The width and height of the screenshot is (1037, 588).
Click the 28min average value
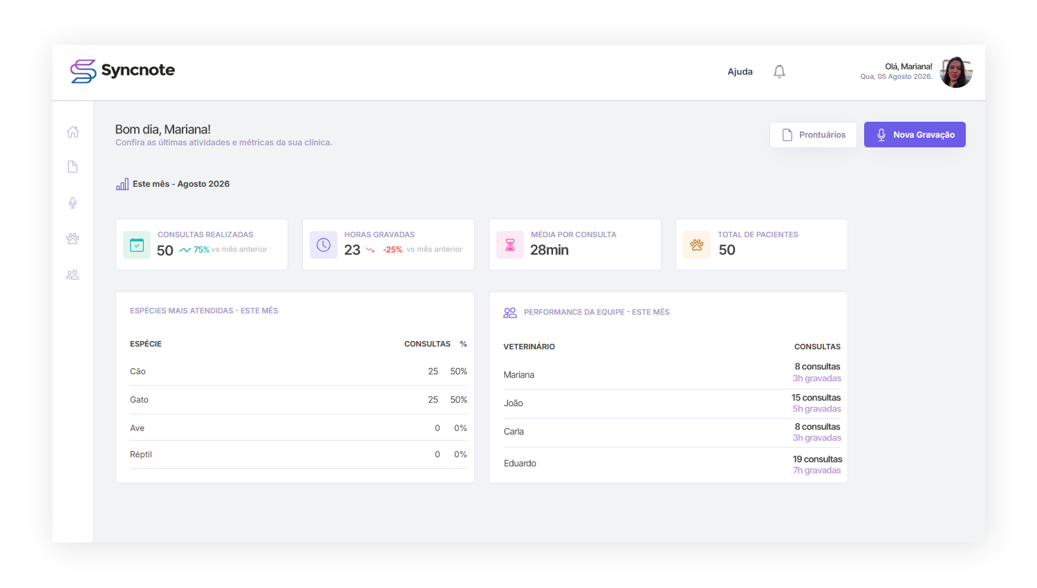coord(550,250)
